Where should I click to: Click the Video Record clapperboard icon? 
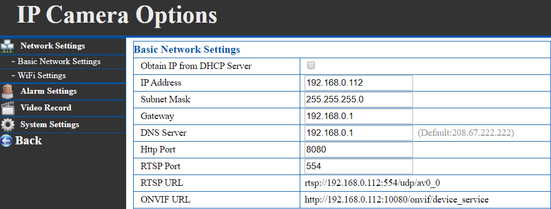click(8, 108)
